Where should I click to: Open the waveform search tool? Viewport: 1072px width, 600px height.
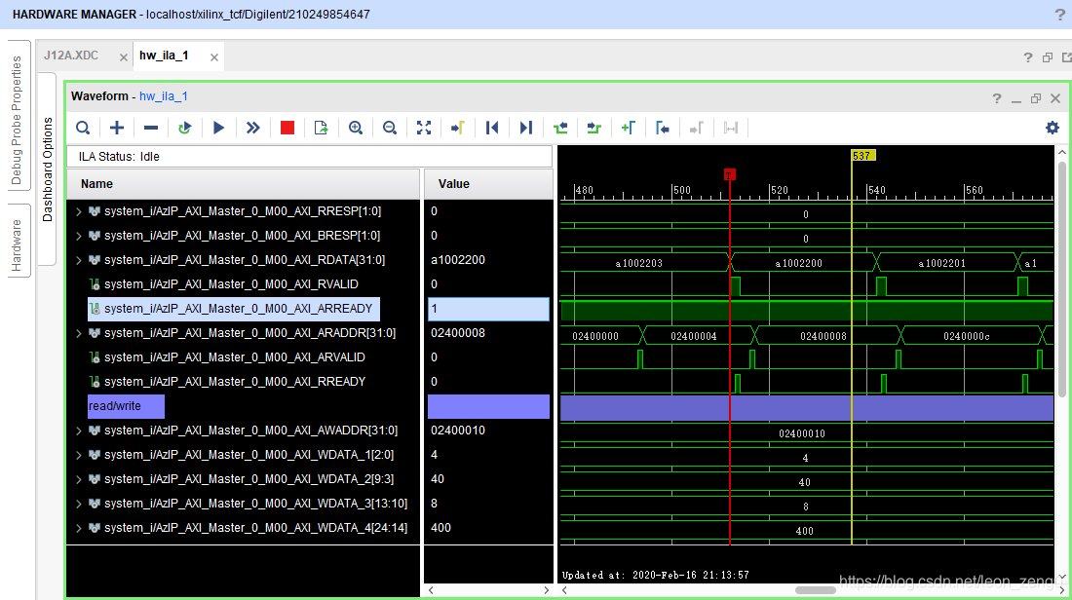[83, 128]
